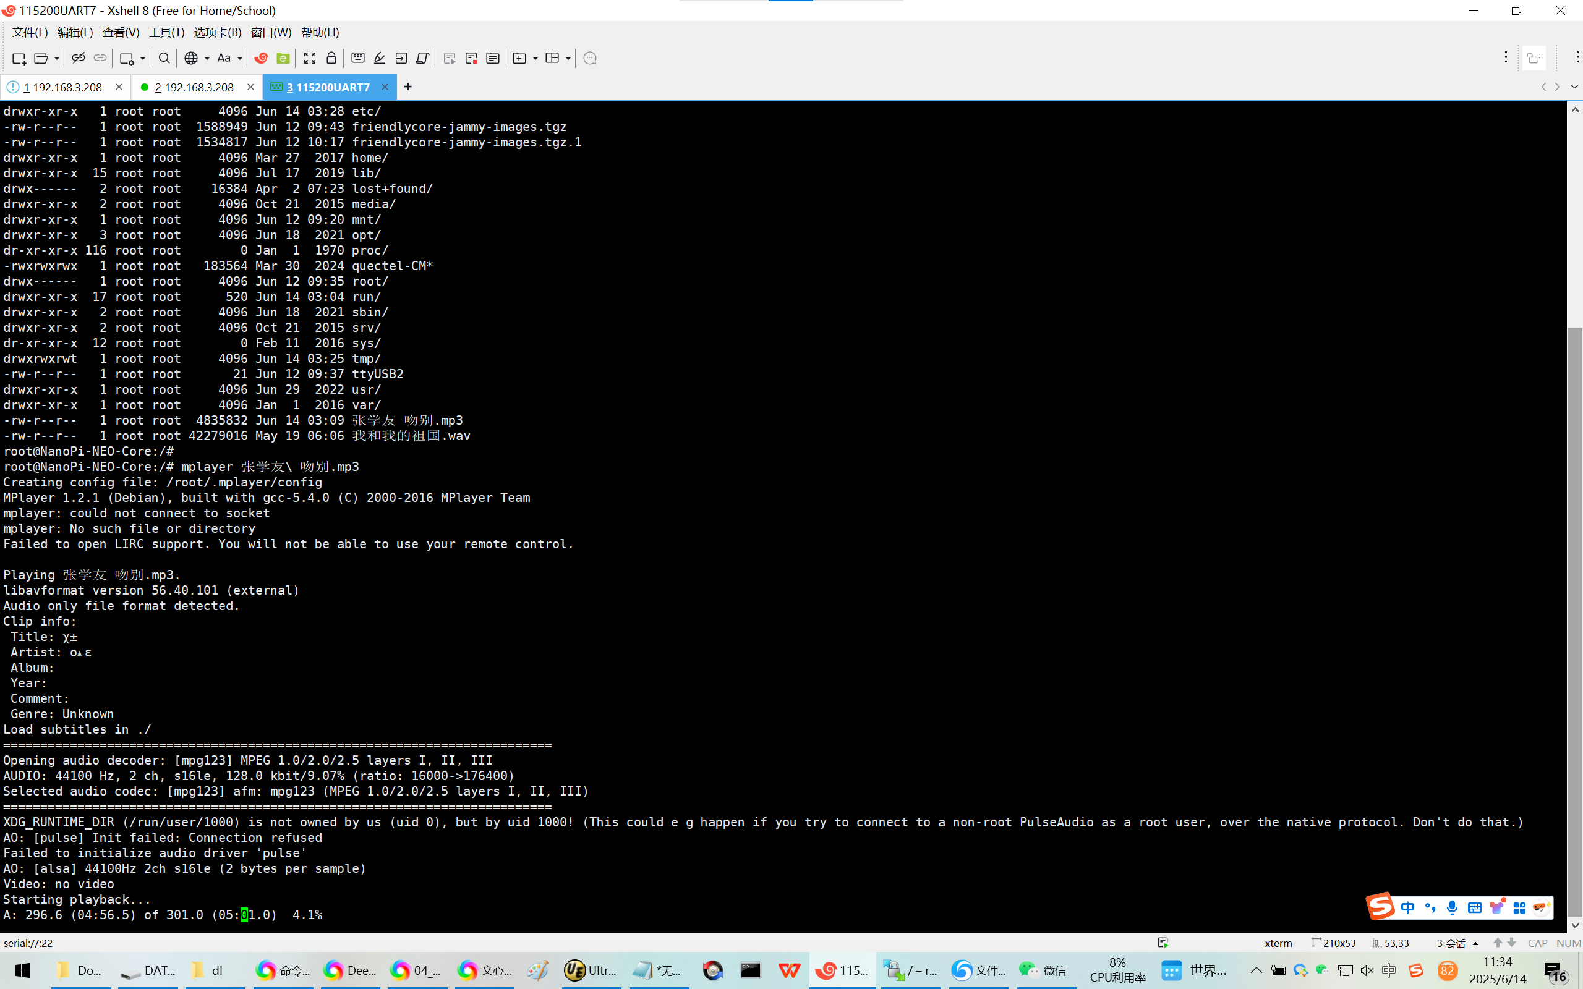The width and height of the screenshot is (1583, 989).
Task: Switch to tab 2 192.168.3.208
Action: tap(194, 87)
